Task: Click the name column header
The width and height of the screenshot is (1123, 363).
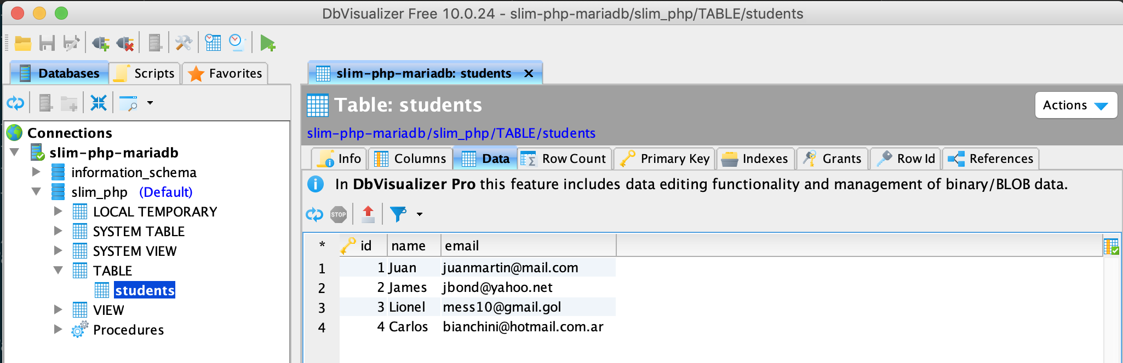Action: [x=414, y=245]
